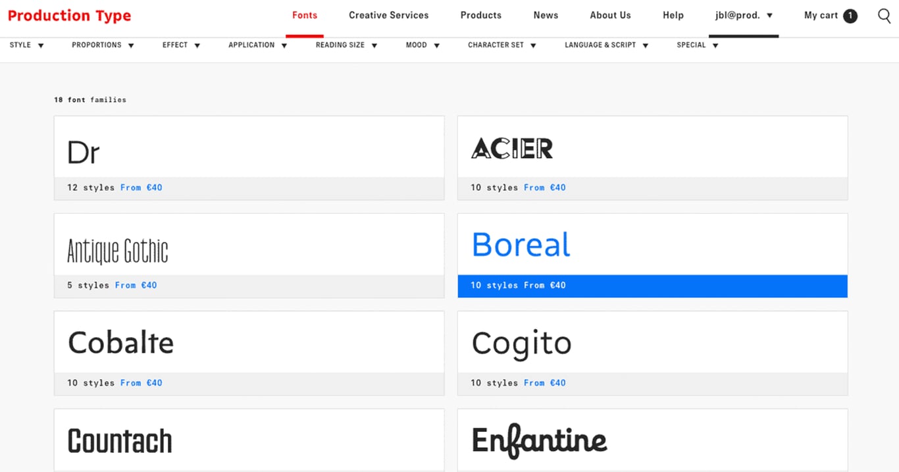Click ACIER's "From €40" price link

point(545,188)
